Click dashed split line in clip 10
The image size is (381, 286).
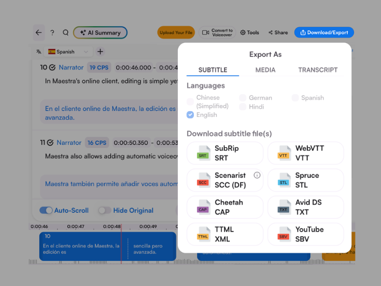pyautogui.click(x=127, y=249)
